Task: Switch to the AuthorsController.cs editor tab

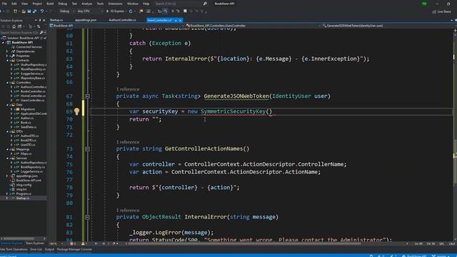Action: 122,20
